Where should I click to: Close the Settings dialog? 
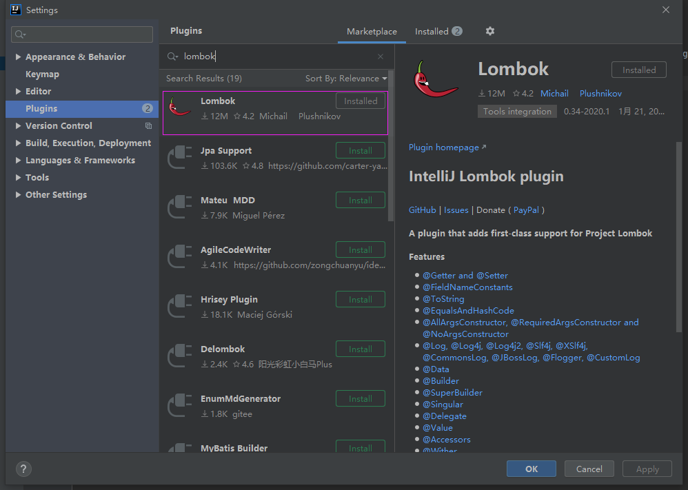coord(666,10)
